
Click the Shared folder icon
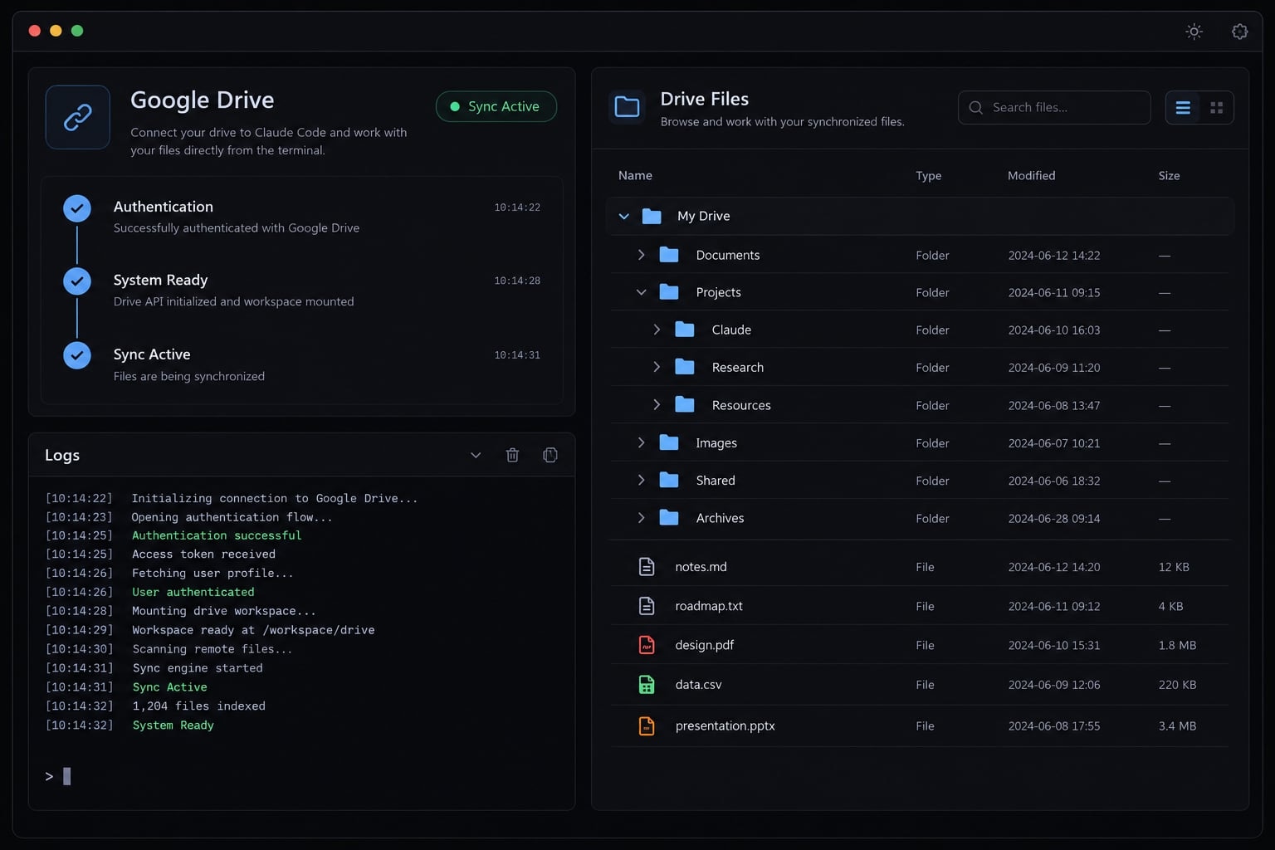point(669,480)
